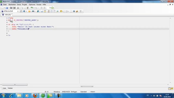Open the Windows Start button
Screen dimensions: 174x98
tap(3, 96)
